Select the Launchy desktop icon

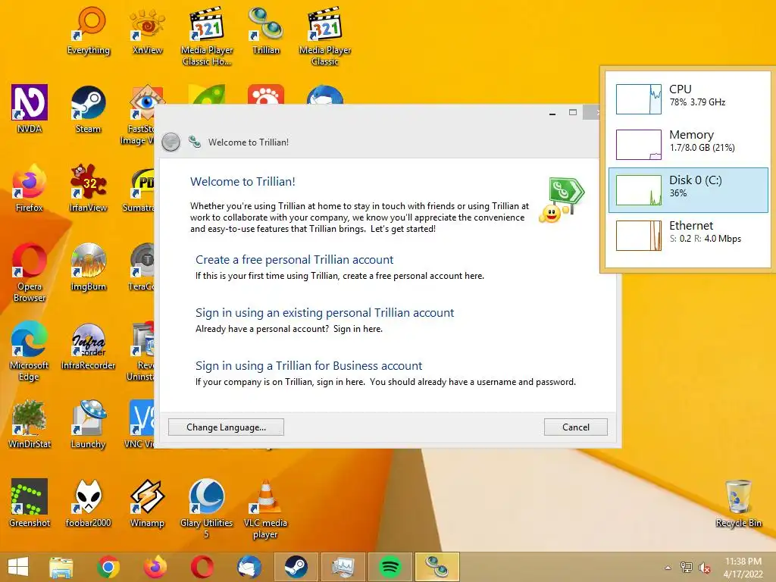pos(88,424)
